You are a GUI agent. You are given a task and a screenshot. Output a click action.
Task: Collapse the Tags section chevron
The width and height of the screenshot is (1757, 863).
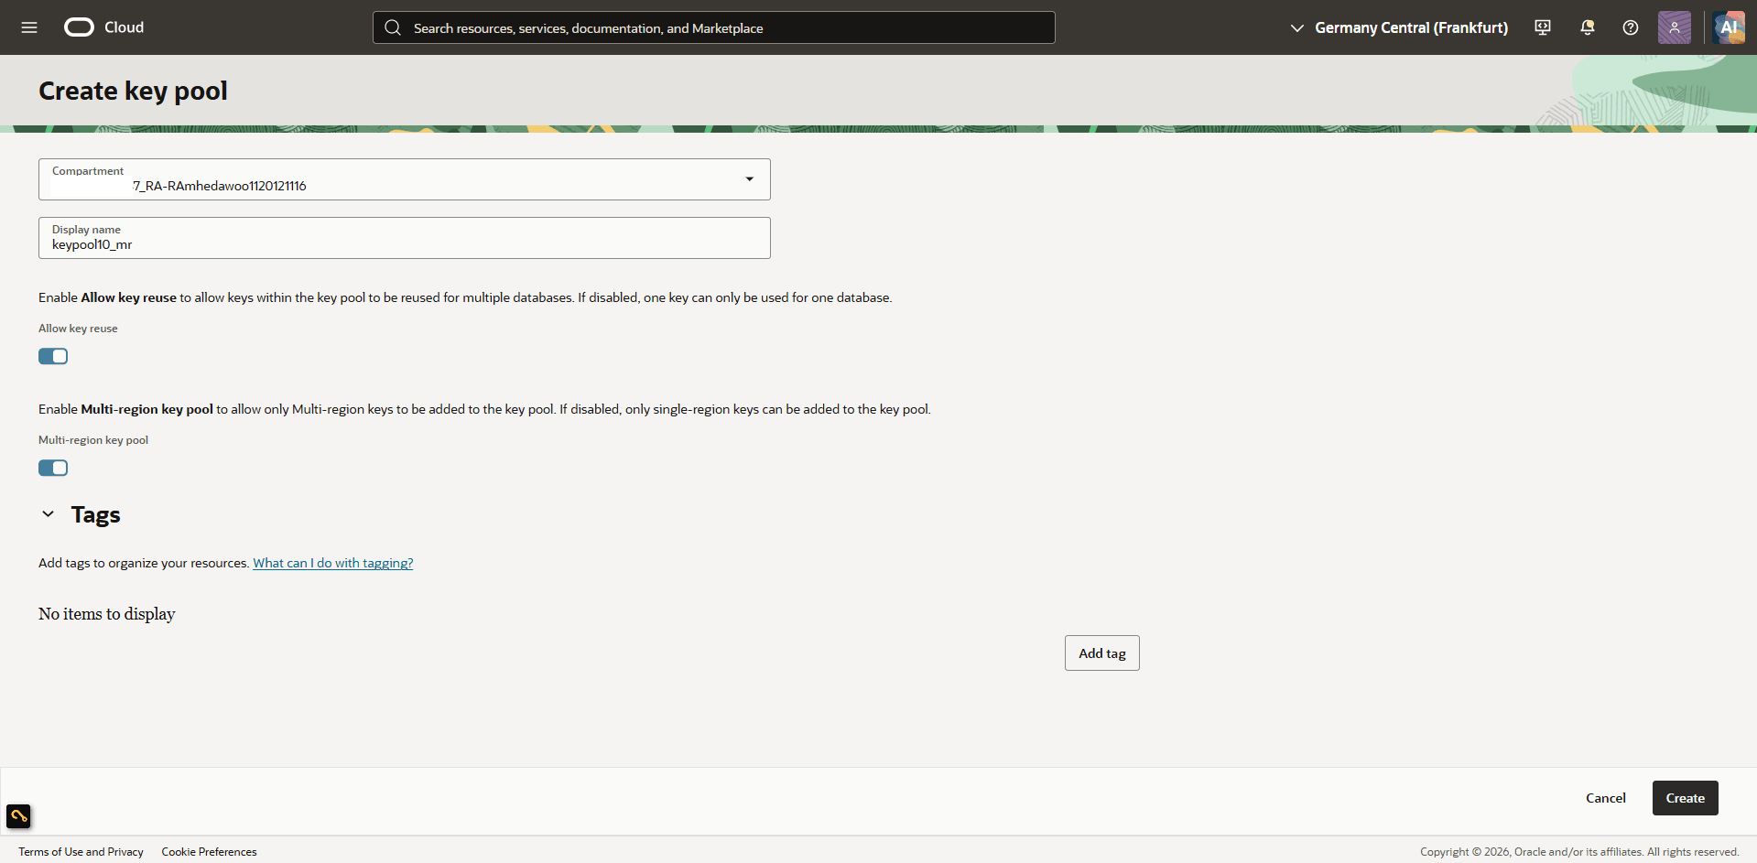(48, 514)
